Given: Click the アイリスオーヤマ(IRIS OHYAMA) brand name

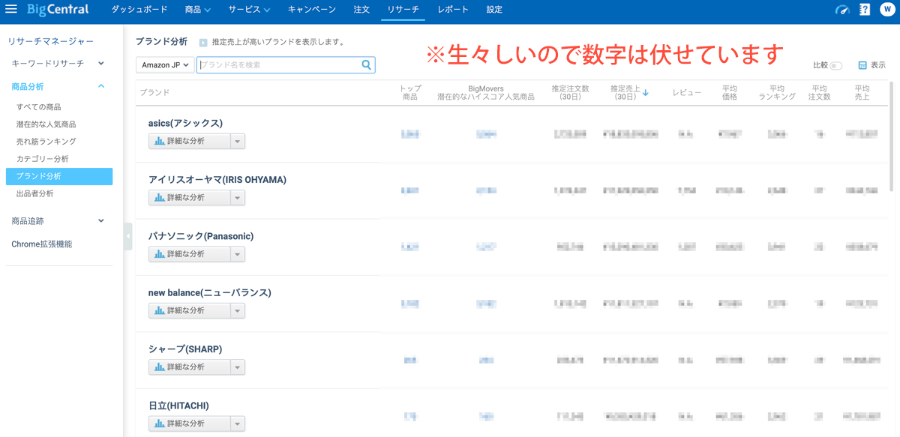Looking at the screenshot, I should coord(217,180).
